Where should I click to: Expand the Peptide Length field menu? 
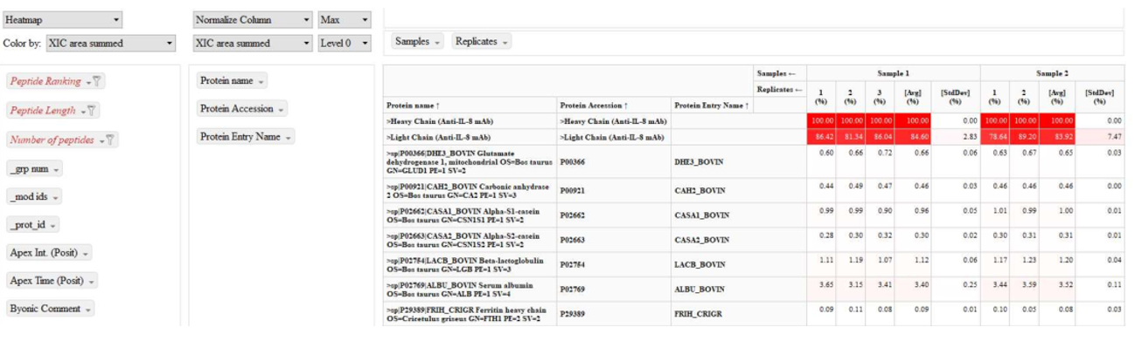click(82, 111)
